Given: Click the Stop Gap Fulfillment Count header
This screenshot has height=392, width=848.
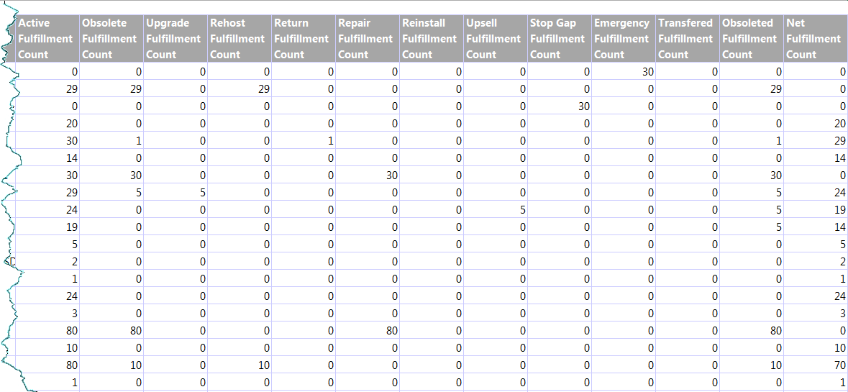Looking at the screenshot, I should click(560, 39).
